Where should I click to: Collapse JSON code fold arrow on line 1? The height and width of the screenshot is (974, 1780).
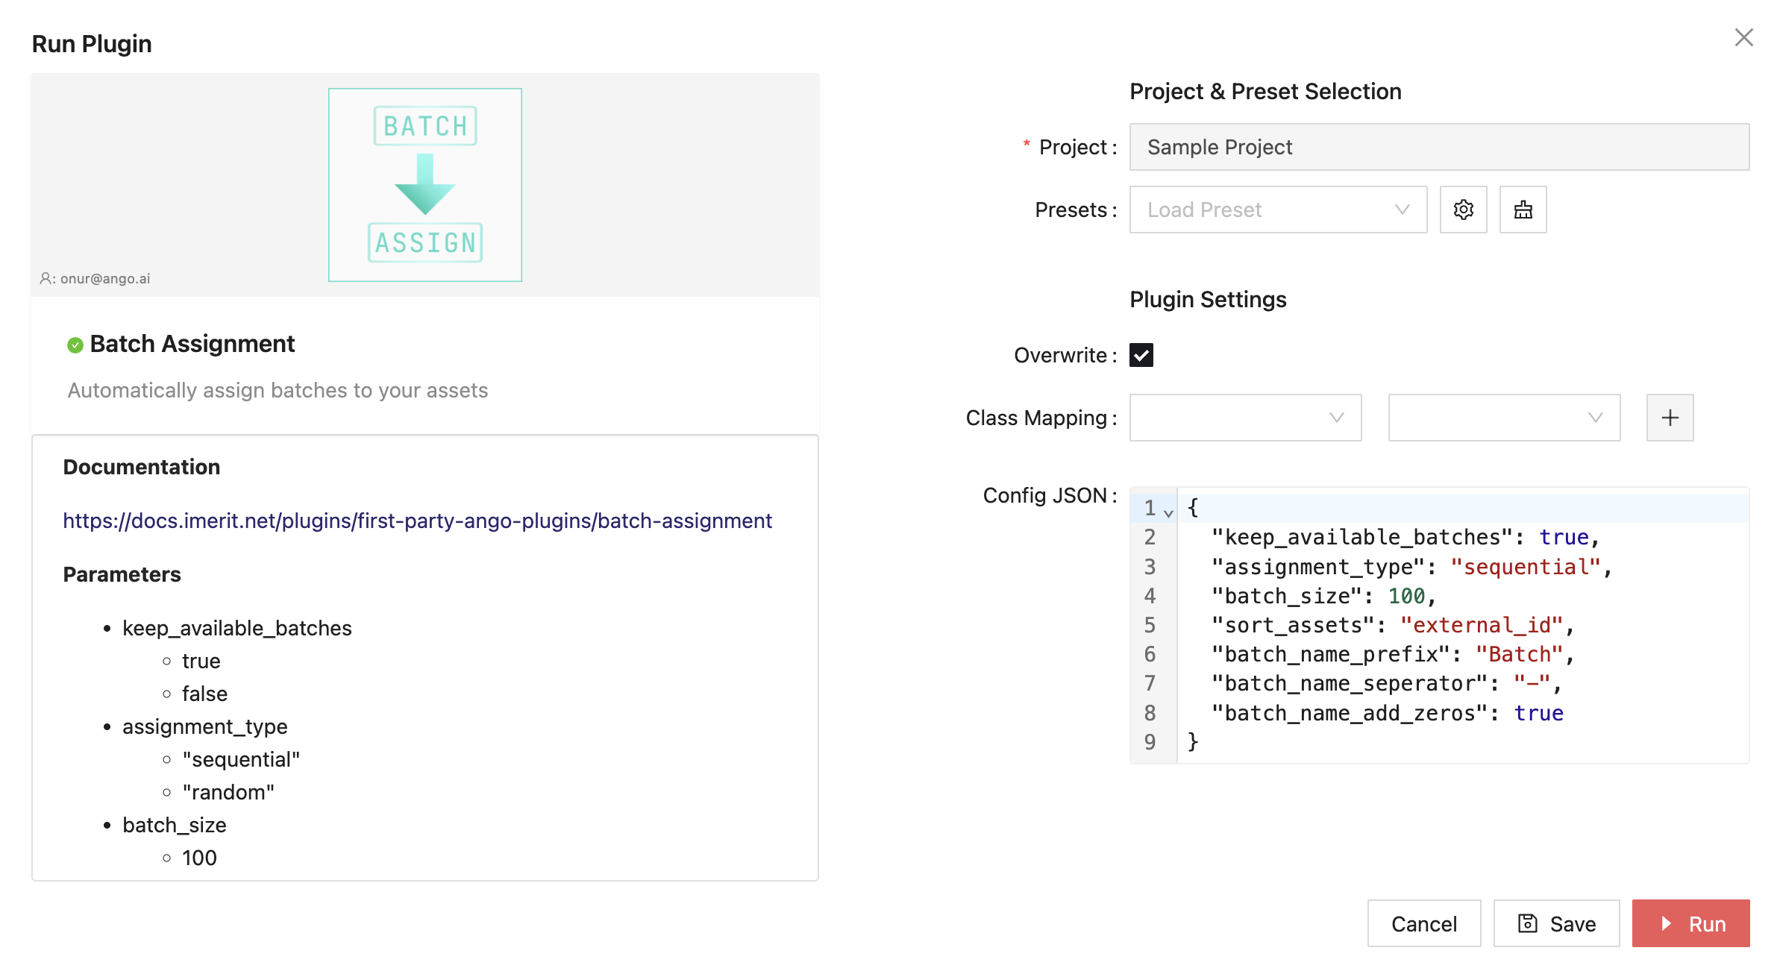[x=1168, y=513]
